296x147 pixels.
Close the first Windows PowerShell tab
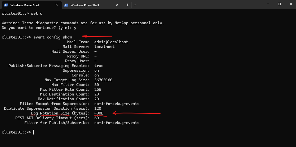(x=57, y=5)
